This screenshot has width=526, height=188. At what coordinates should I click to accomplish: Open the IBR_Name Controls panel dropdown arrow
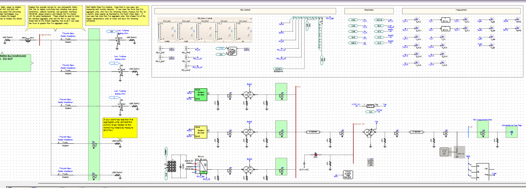tap(251, 19)
